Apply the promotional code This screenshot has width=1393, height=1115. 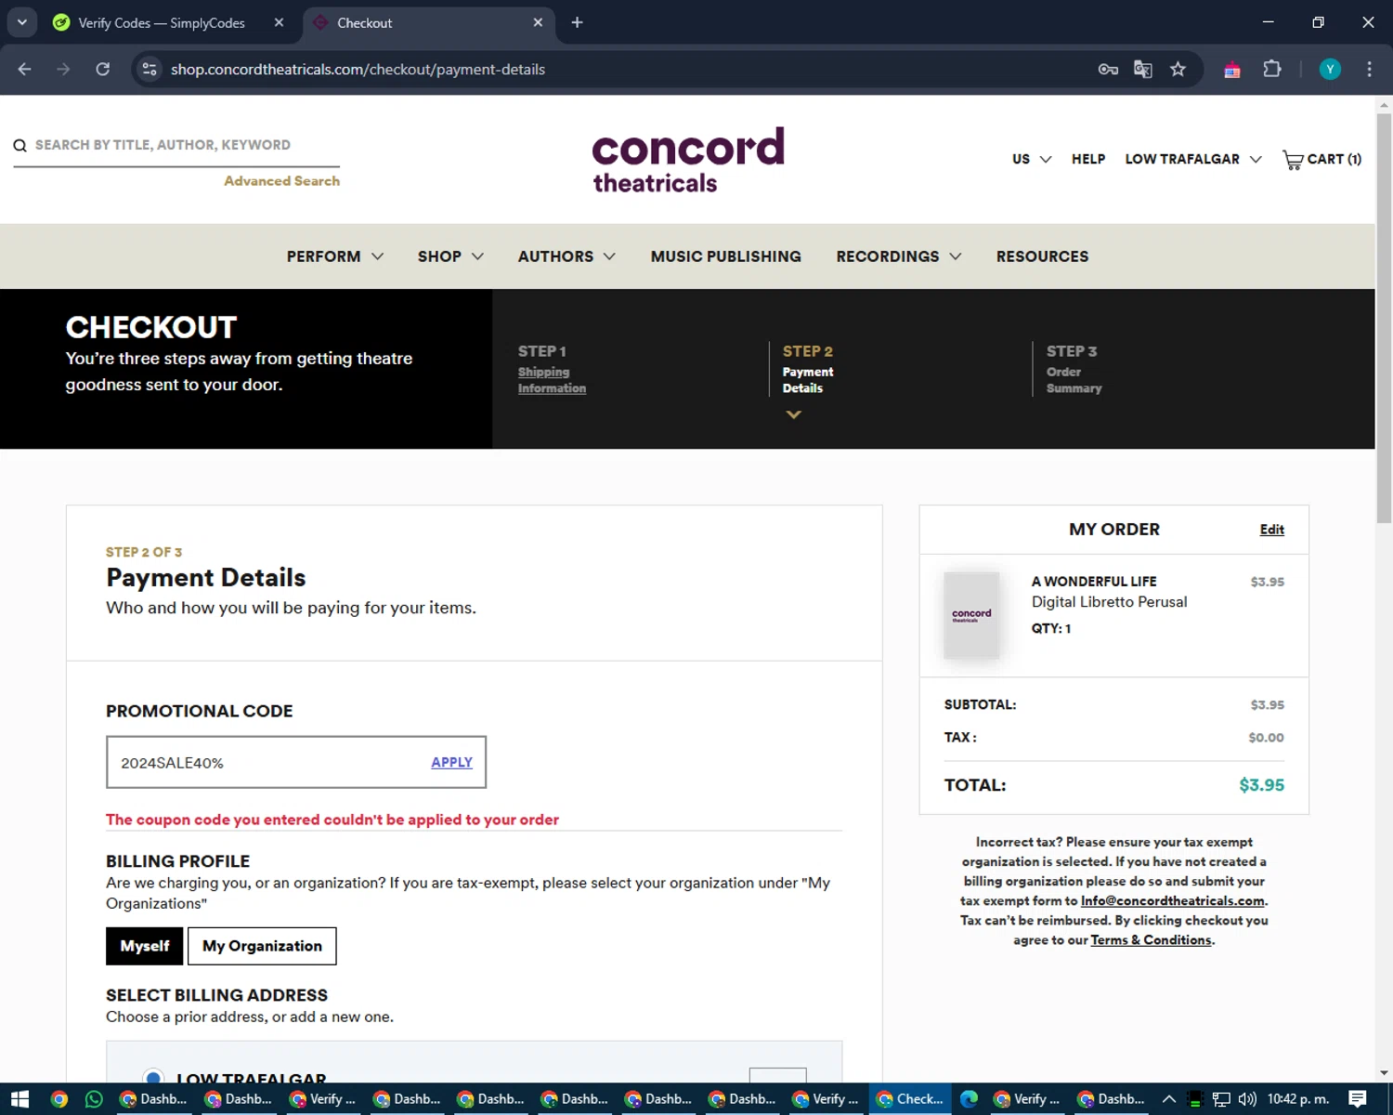(451, 762)
